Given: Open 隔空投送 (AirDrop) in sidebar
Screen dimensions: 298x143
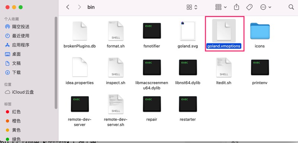Looking at the screenshot, I should pos(17,26).
